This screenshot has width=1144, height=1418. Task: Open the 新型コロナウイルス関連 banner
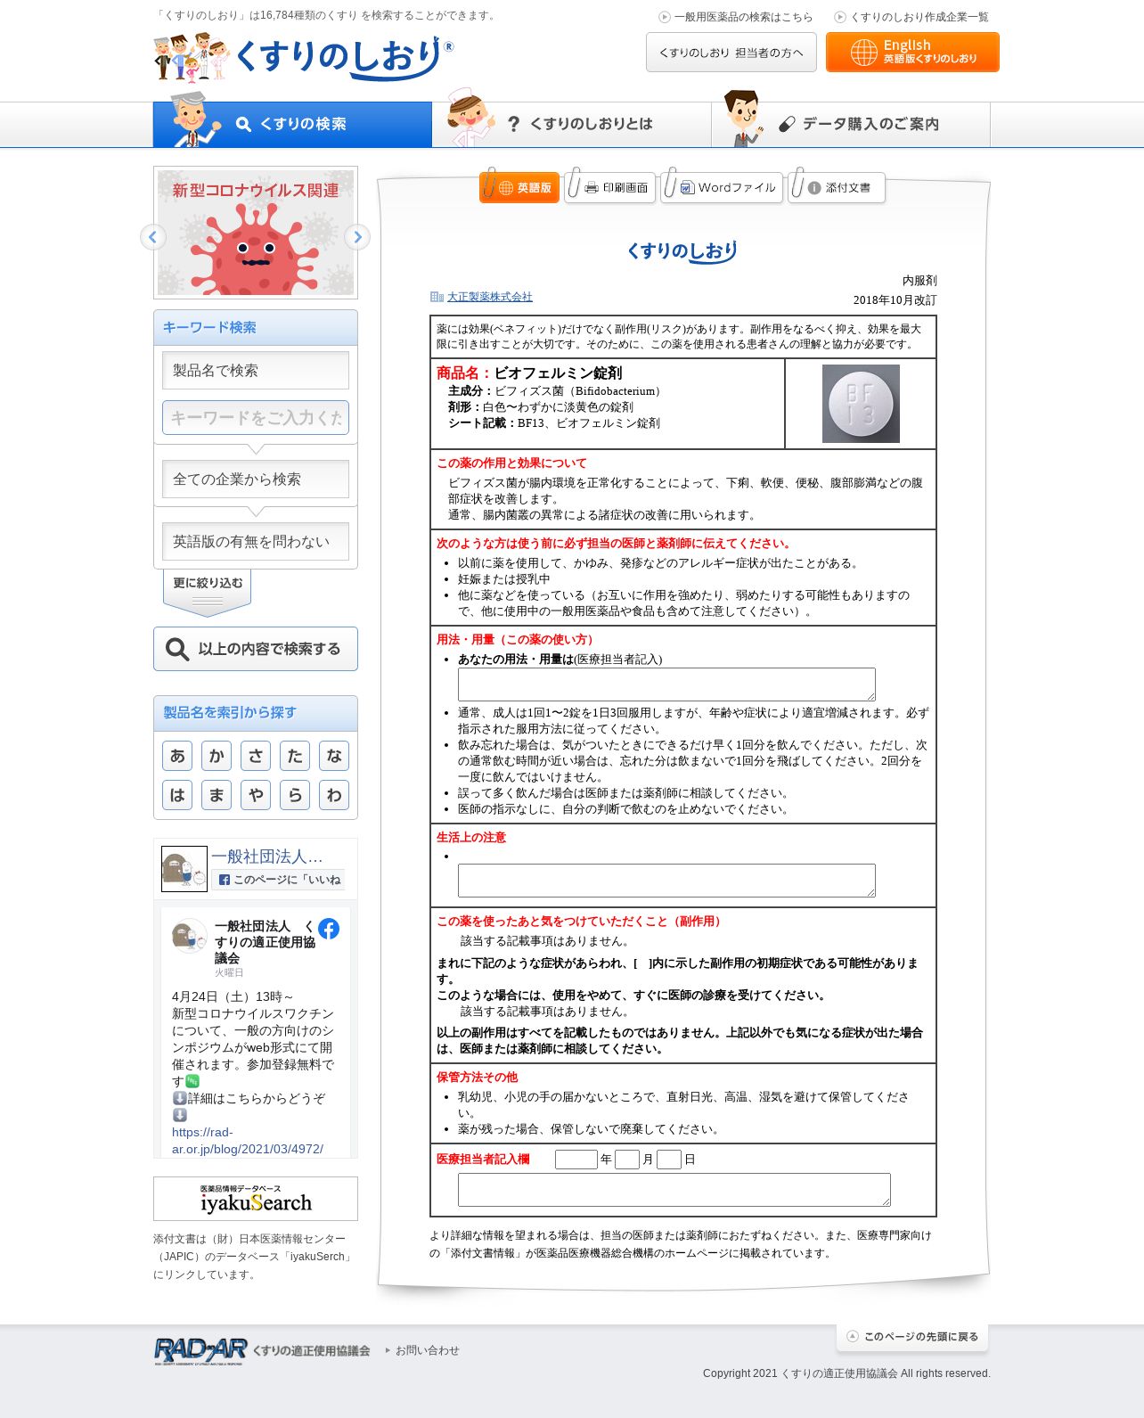pos(256,233)
